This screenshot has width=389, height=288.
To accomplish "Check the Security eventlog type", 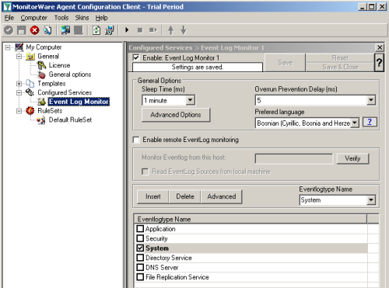I will [x=140, y=238].
